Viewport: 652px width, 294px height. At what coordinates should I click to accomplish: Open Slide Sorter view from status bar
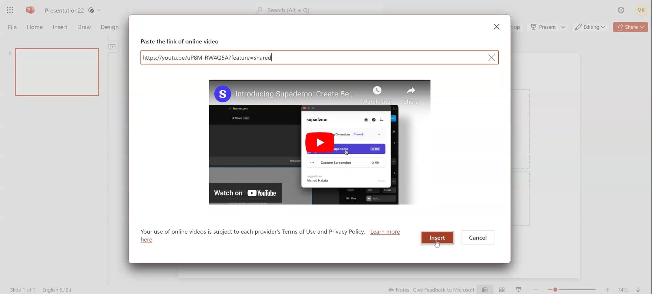tap(502, 289)
